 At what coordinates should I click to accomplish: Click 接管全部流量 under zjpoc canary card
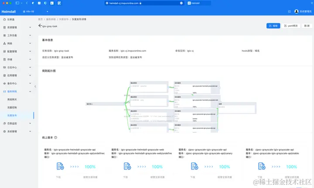point(225,177)
